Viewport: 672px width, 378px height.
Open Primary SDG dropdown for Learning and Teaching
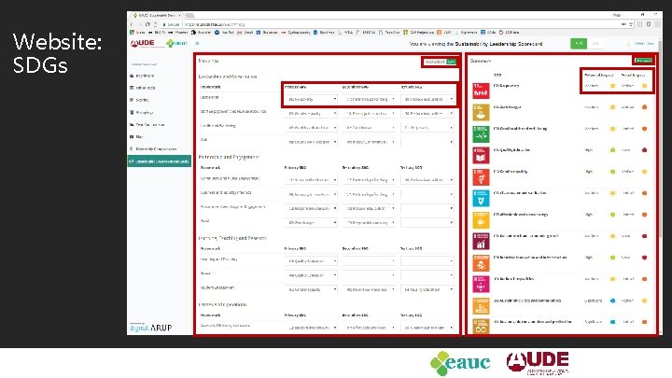[311, 261]
